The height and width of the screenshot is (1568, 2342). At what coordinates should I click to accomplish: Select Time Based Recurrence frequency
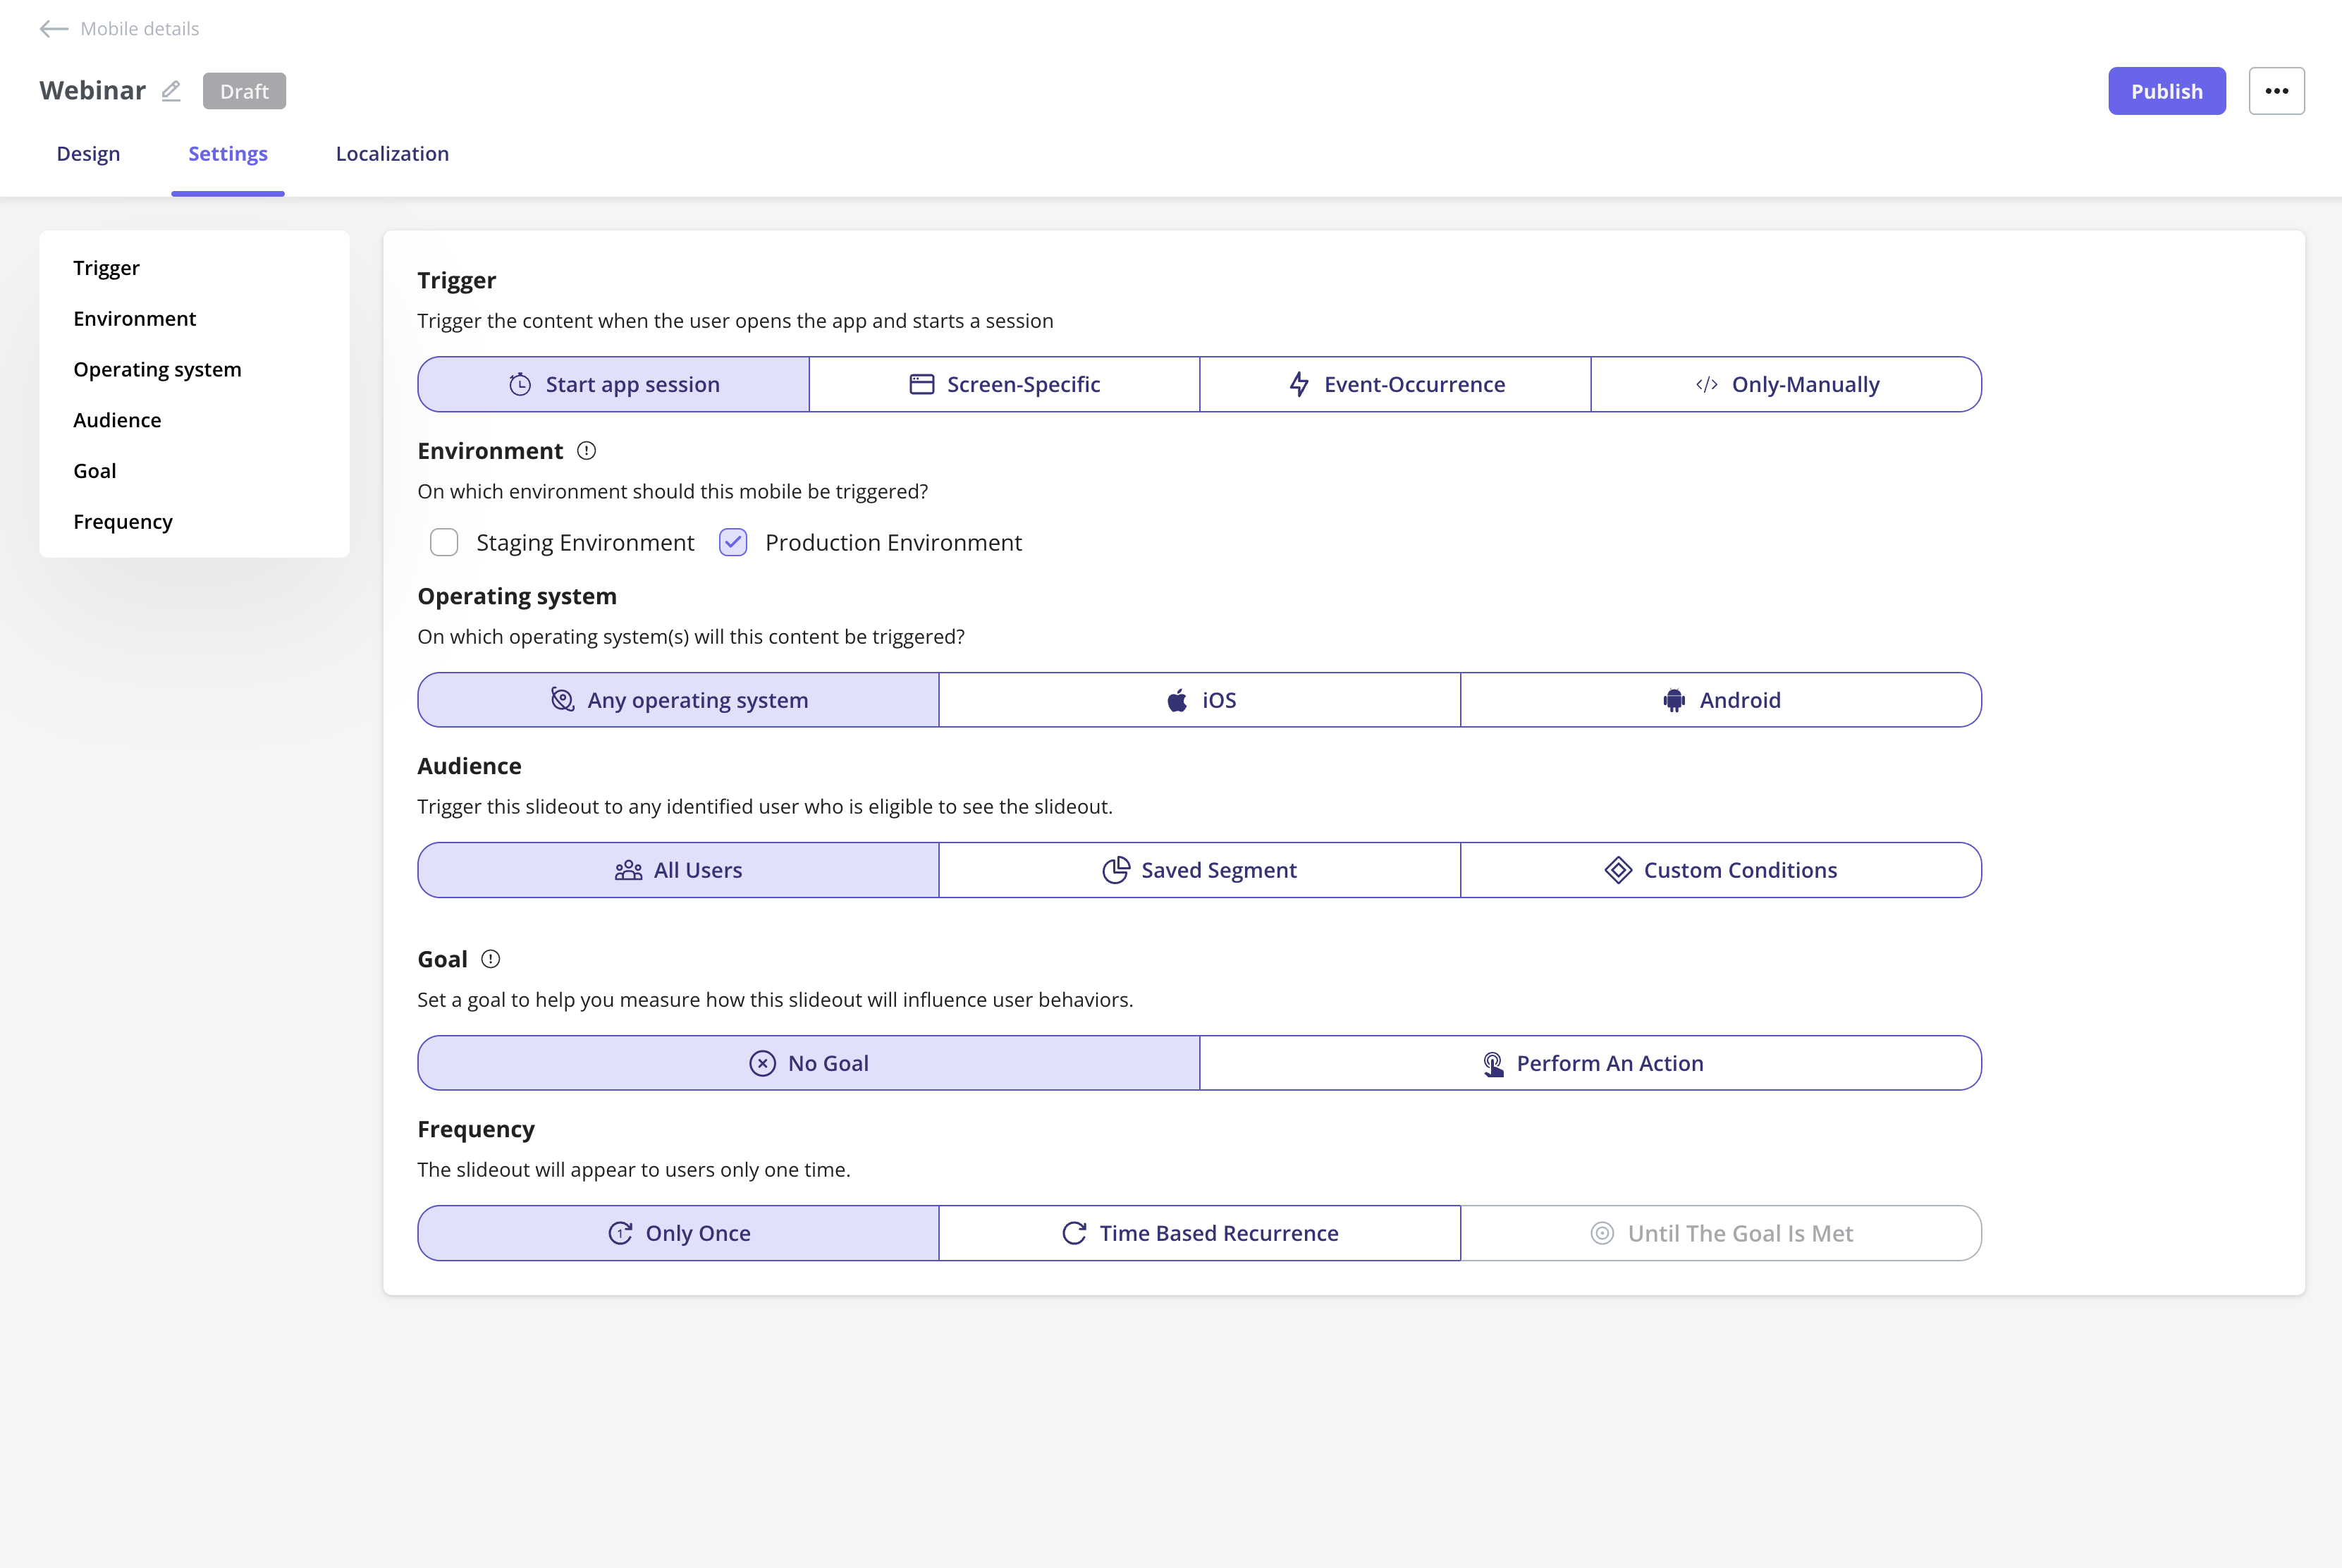(x=1199, y=1233)
